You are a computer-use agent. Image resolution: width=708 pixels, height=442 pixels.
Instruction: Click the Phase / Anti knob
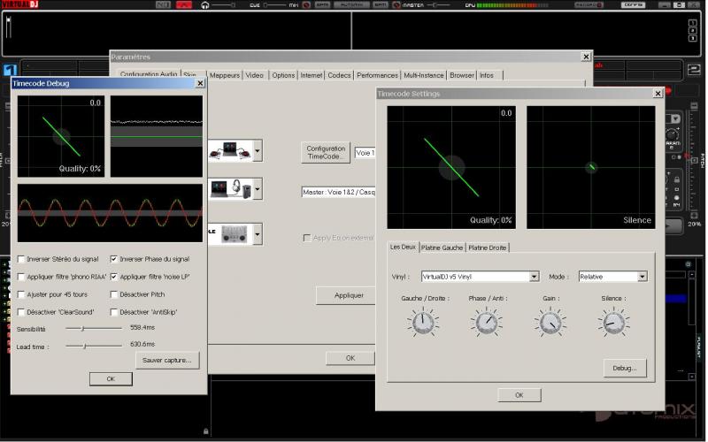click(x=486, y=323)
